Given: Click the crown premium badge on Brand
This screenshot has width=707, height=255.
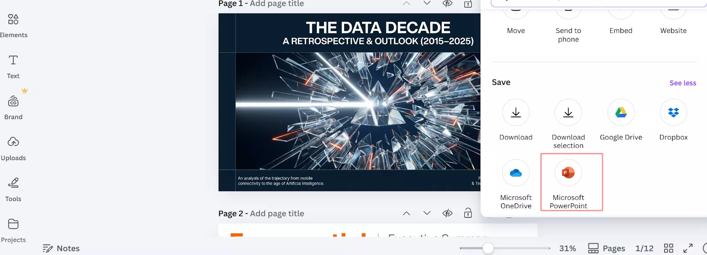Looking at the screenshot, I should point(25,90).
